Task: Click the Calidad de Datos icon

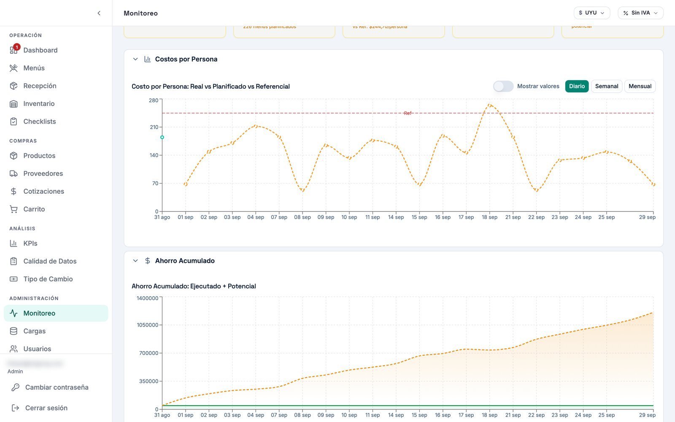Action: click(x=13, y=261)
